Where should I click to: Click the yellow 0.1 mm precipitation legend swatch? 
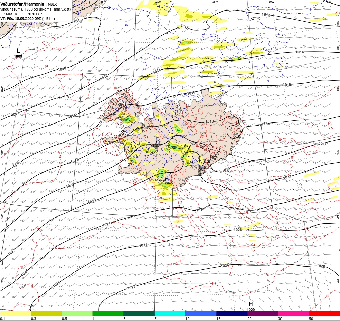click(x=16, y=314)
